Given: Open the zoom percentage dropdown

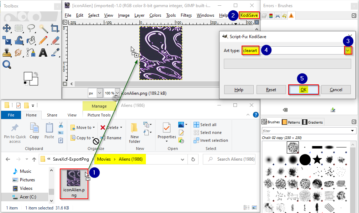Looking at the screenshot, I should click(x=117, y=93).
